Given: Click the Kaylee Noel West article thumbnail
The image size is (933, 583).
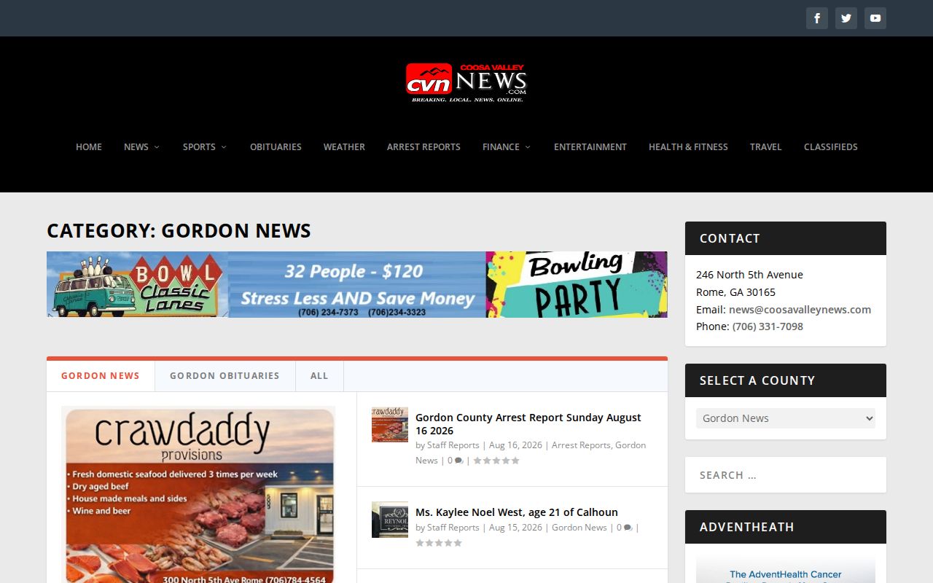Looking at the screenshot, I should pyautogui.click(x=390, y=520).
